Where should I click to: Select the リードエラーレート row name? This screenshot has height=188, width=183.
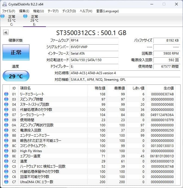pos(32,94)
